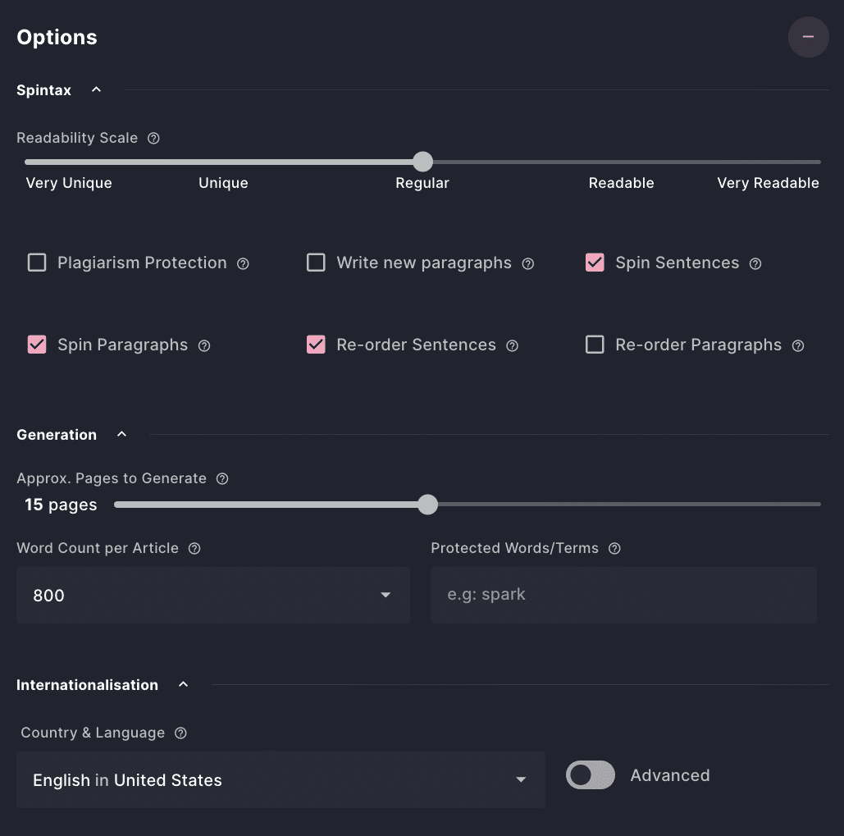Image resolution: width=844 pixels, height=836 pixels.
Task: Minimize the Options panel with minus button
Action: click(x=809, y=37)
